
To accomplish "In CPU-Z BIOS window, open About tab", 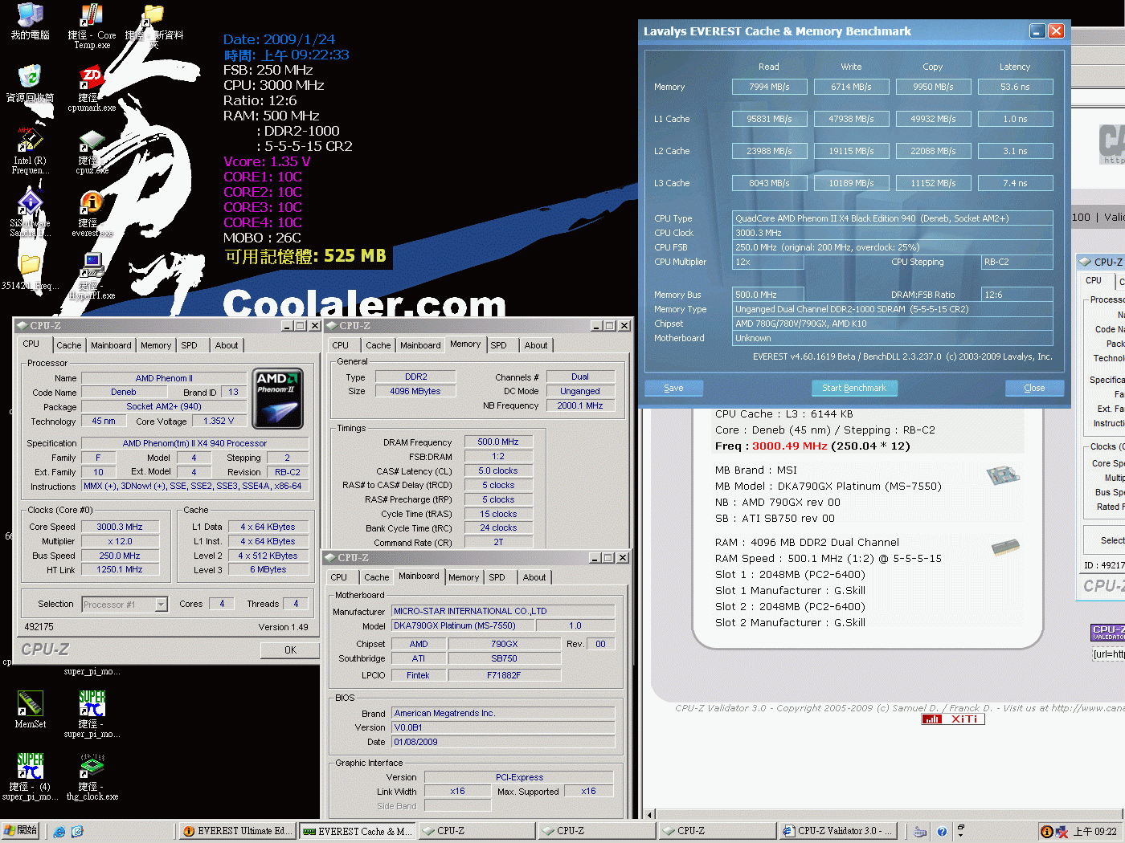I will (x=534, y=577).
